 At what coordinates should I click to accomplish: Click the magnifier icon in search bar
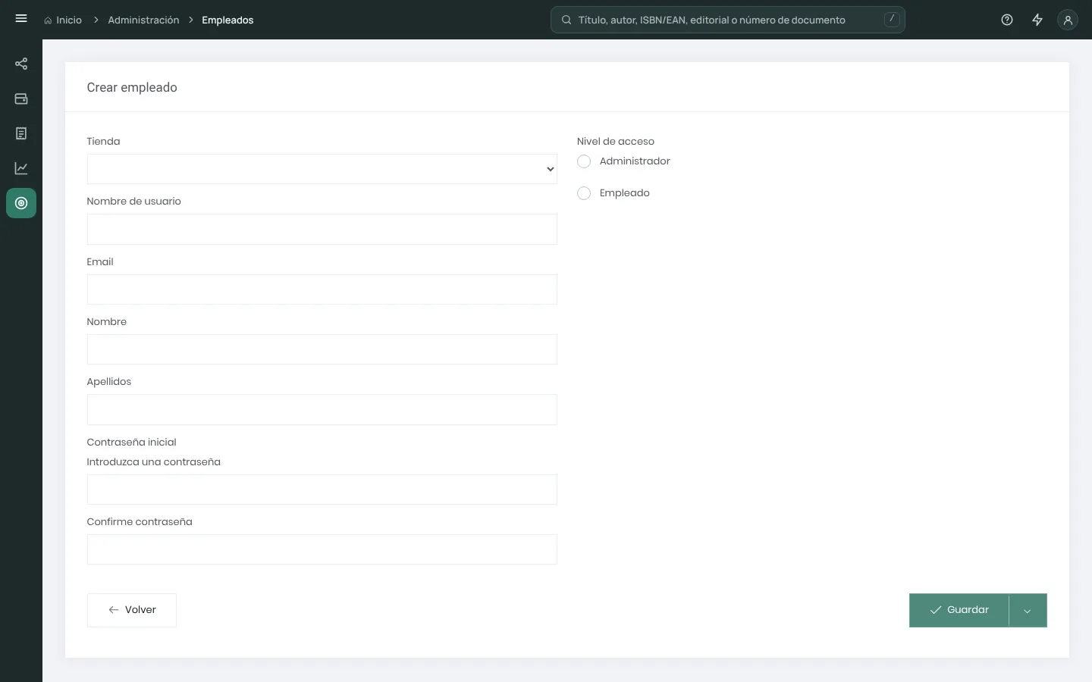pos(566,20)
